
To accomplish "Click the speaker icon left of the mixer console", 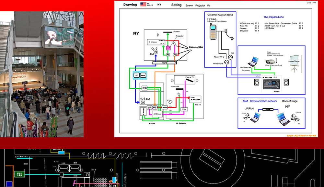I will point(256,82).
